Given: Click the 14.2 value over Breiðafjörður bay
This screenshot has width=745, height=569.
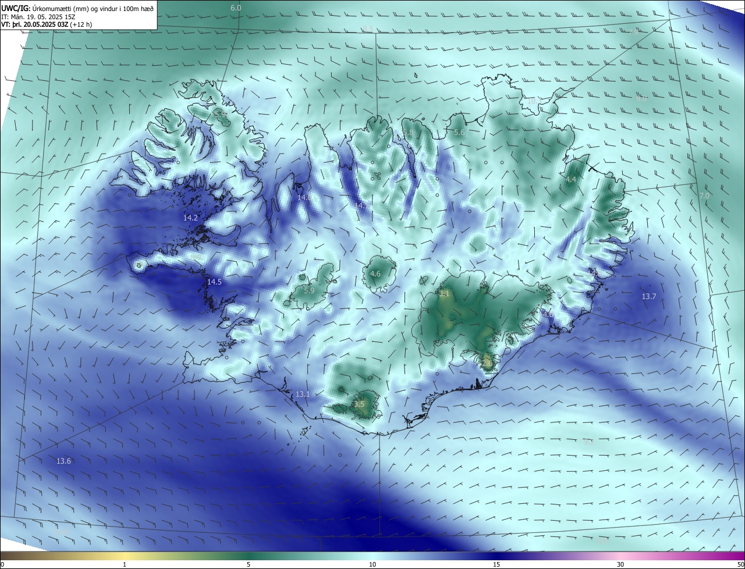Looking at the screenshot, I should [190, 218].
